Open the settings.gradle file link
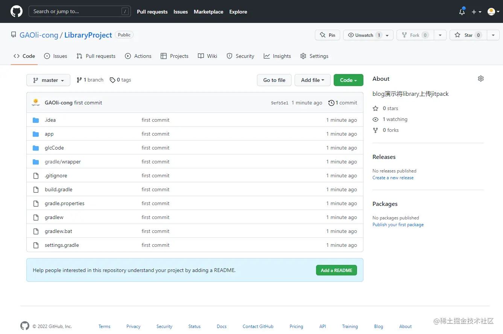 pyautogui.click(x=62, y=245)
